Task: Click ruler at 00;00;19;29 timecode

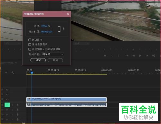Action: (x=134, y=70)
